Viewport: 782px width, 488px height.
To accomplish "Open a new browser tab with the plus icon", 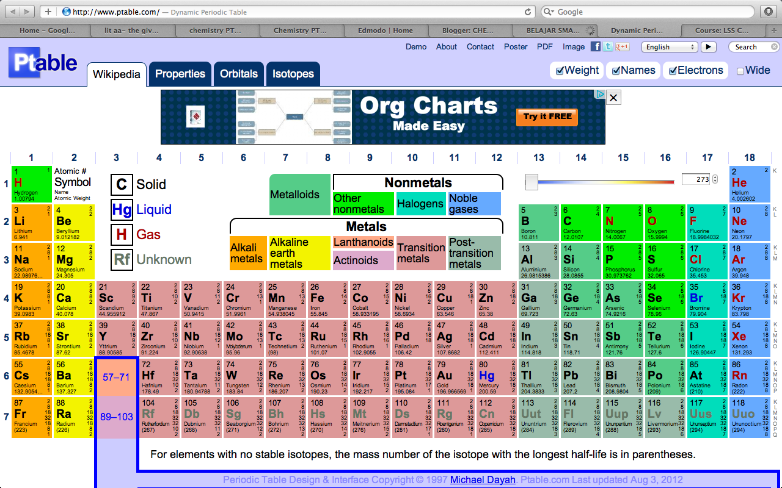I will tap(48, 10).
